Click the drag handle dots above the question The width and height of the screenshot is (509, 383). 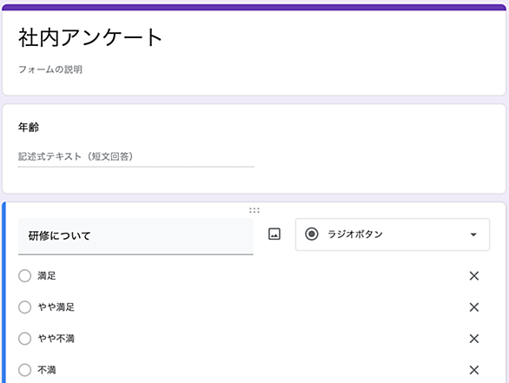point(254,210)
